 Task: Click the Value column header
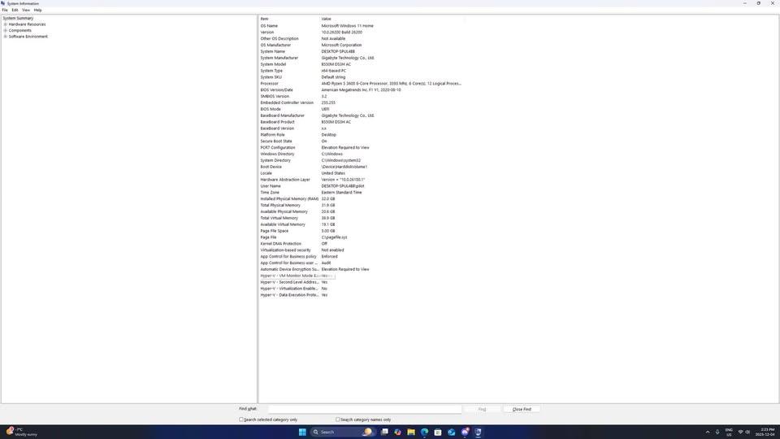pos(392,19)
